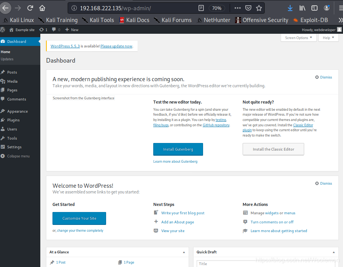Show site information icon in address bar

(74, 8)
